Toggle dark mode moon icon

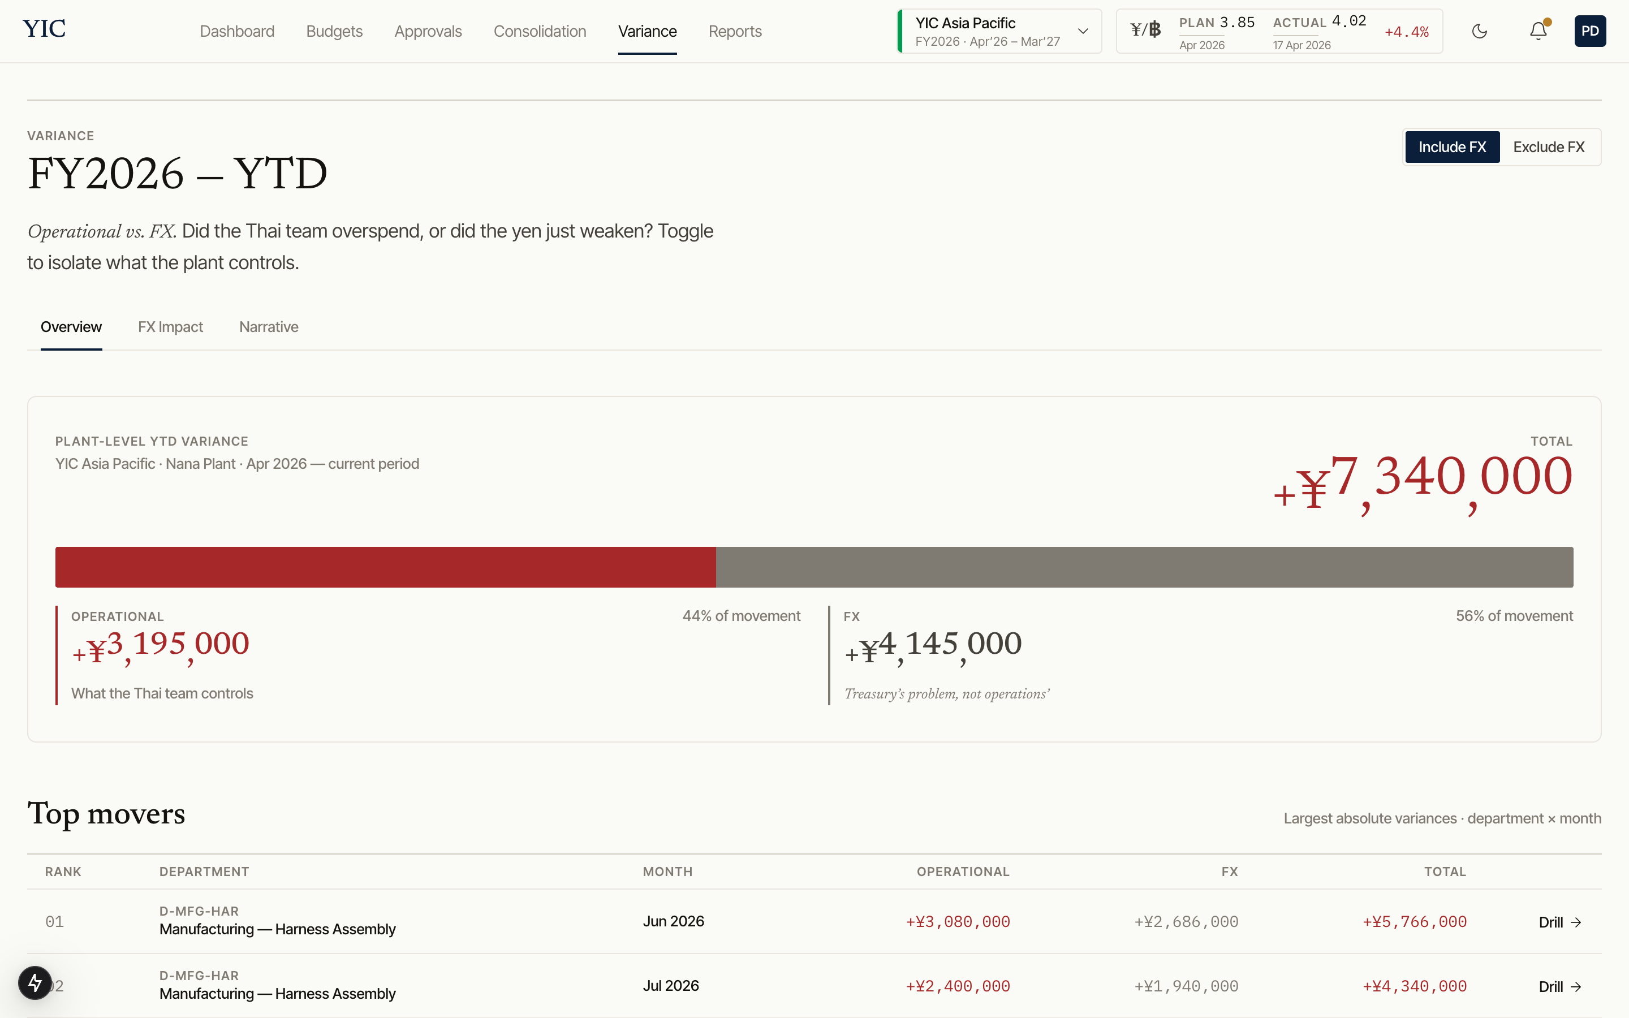1479,31
